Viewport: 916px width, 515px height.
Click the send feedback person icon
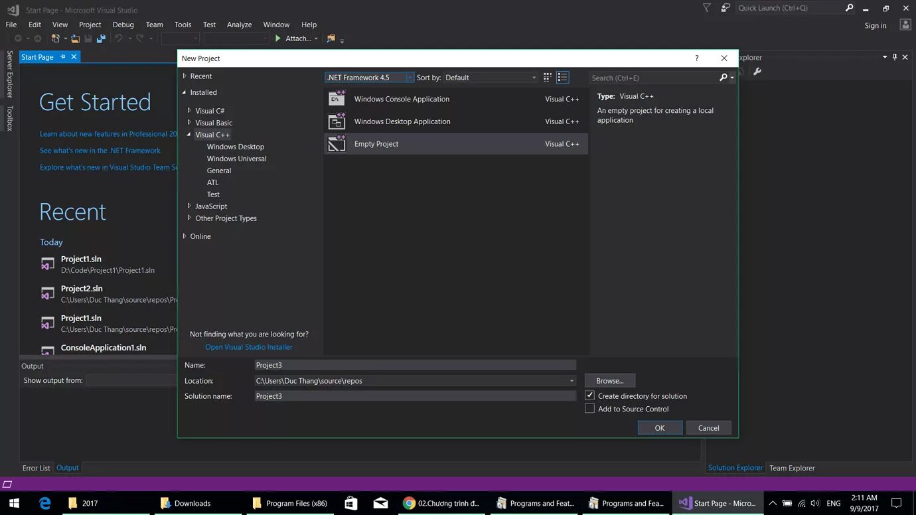tap(725, 8)
